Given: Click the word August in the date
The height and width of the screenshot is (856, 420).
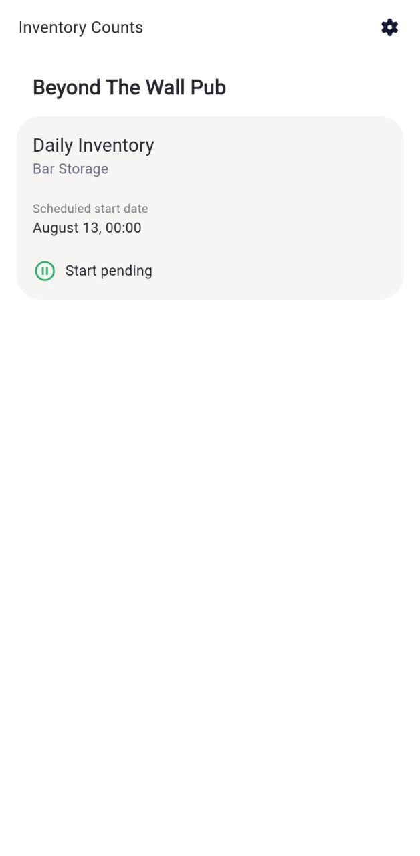Looking at the screenshot, I should coord(56,228).
